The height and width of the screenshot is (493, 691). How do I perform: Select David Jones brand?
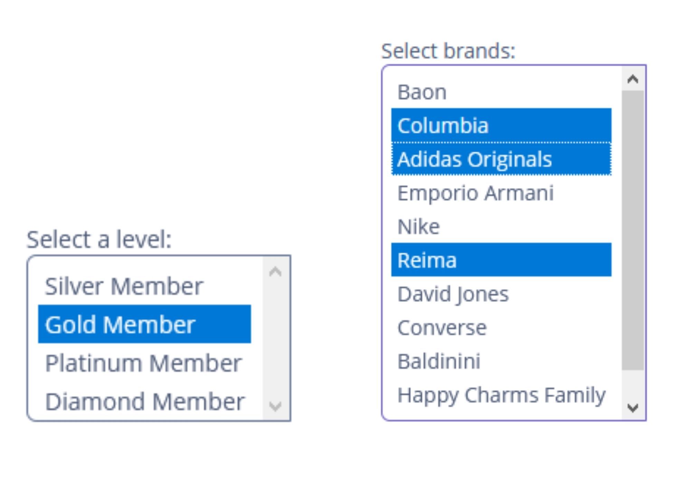click(501, 293)
